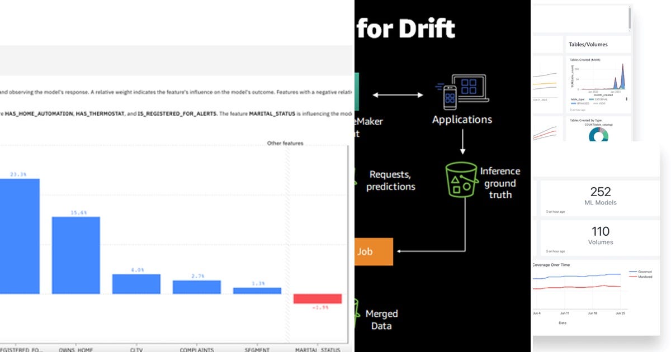The width and height of the screenshot is (671, 352).
Task: Open the 252 ML Models tile
Action: click(x=600, y=197)
